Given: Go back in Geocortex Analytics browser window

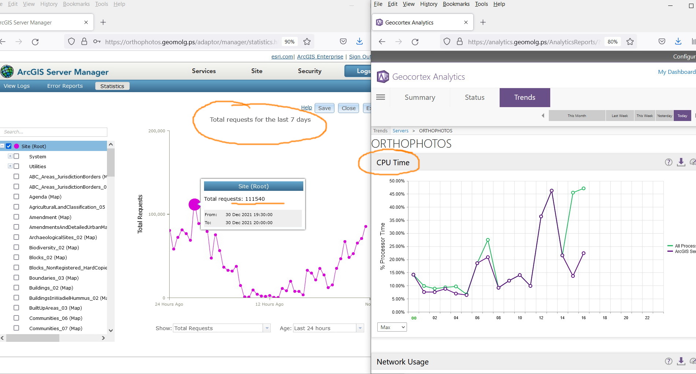Looking at the screenshot, I should [382, 42].
